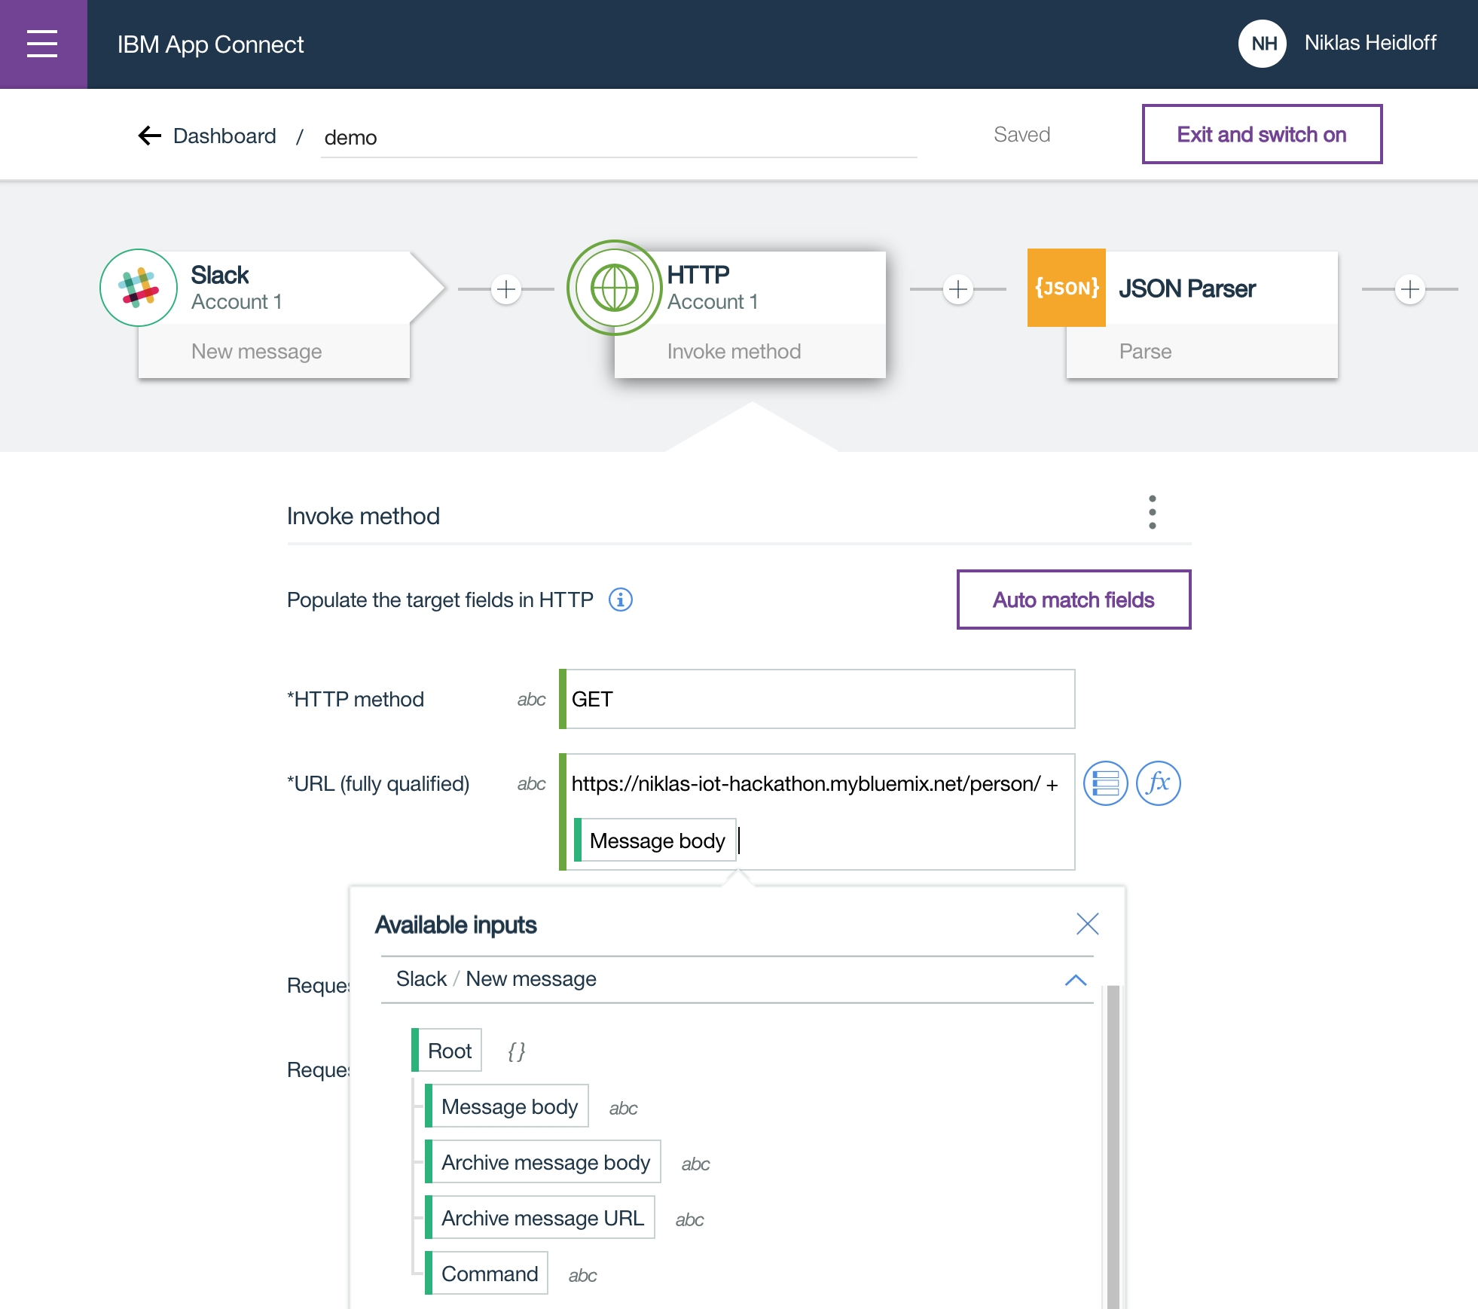Click the IBM App Connect title
This screenshot has width=1478, height=1309.
tap(210, 44)
